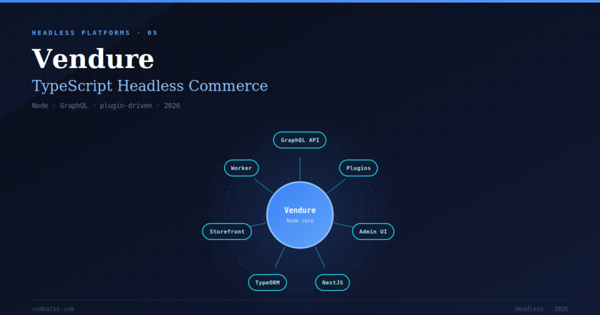Open the codeatoz.com footer link
600x315 pixels.
click(53, 309)
